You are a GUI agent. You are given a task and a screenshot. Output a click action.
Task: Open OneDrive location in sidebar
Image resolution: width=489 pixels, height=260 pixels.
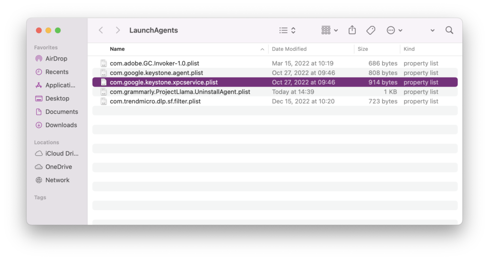coord(58,167)
